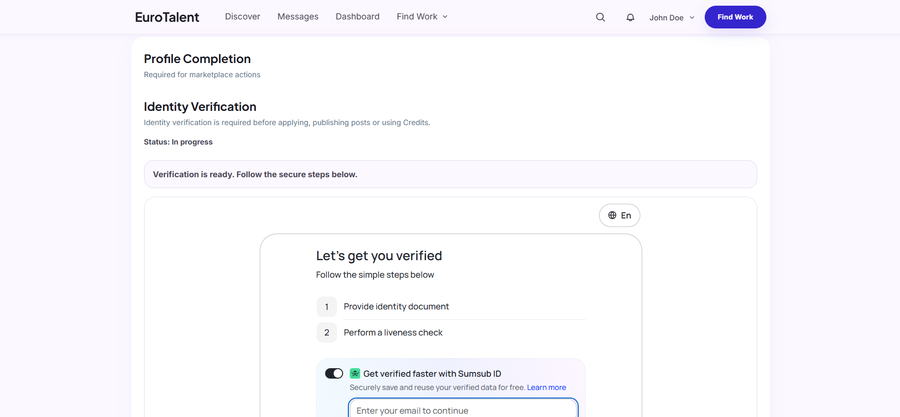
Task: Select step 2 Perform a liveness check
Action: (451, 333)
